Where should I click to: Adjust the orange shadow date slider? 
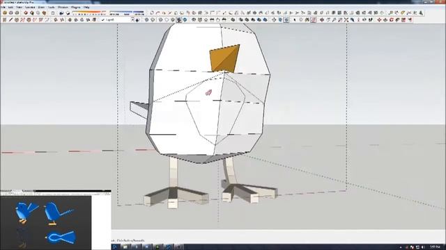click(89, 13)
